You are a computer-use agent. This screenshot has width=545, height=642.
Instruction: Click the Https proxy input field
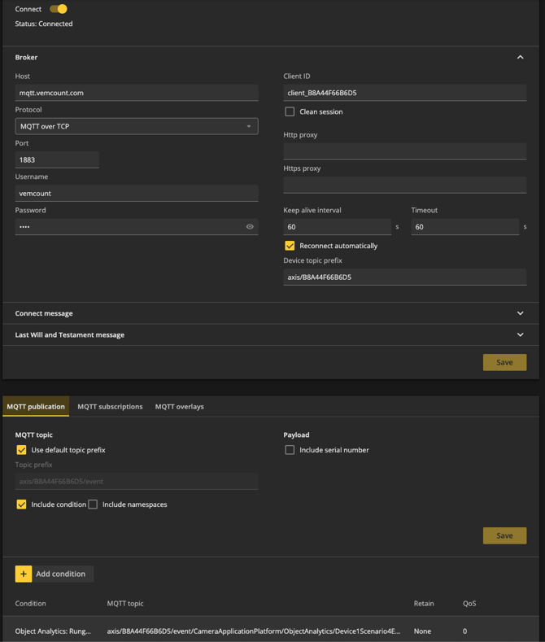[x=404, y=185]
